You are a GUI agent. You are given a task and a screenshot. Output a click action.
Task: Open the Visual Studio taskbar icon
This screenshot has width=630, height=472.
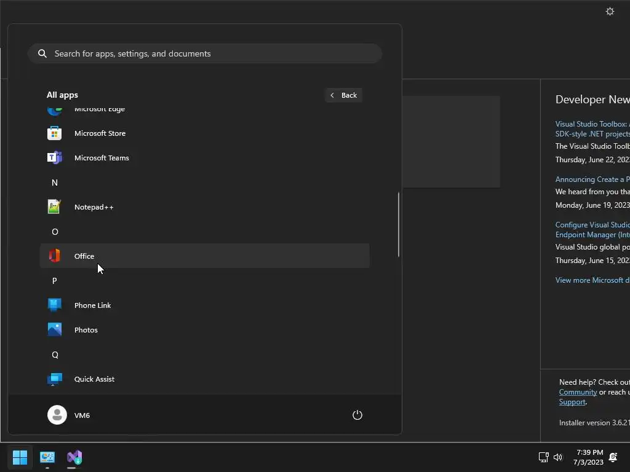click(x=74, y=457)
